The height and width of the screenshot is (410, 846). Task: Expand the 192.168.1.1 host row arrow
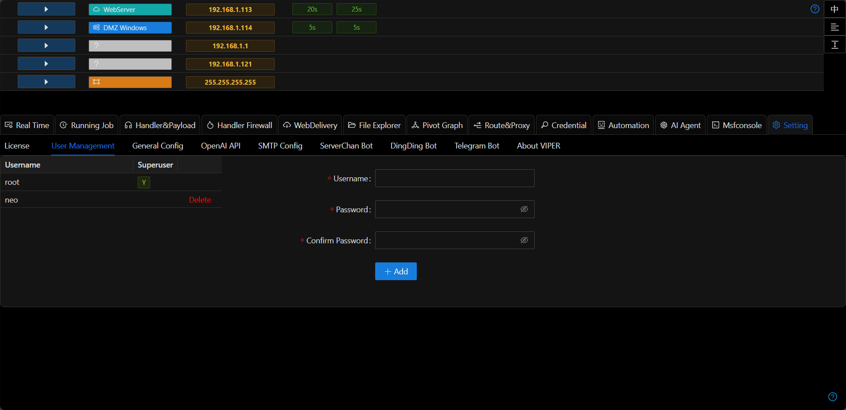(x=46, y=46)
